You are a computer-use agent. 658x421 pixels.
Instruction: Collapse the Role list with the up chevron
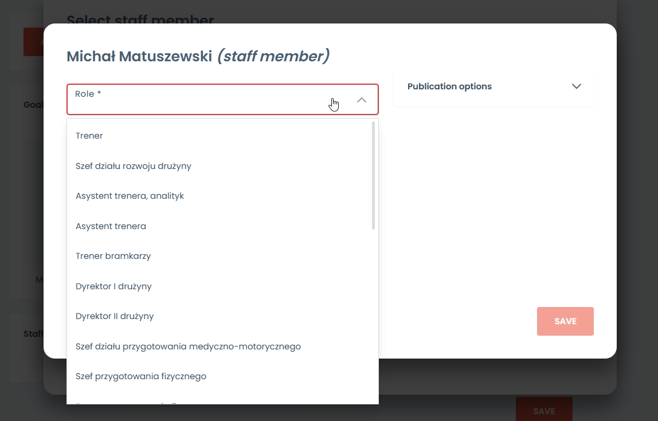pos(362,100)
